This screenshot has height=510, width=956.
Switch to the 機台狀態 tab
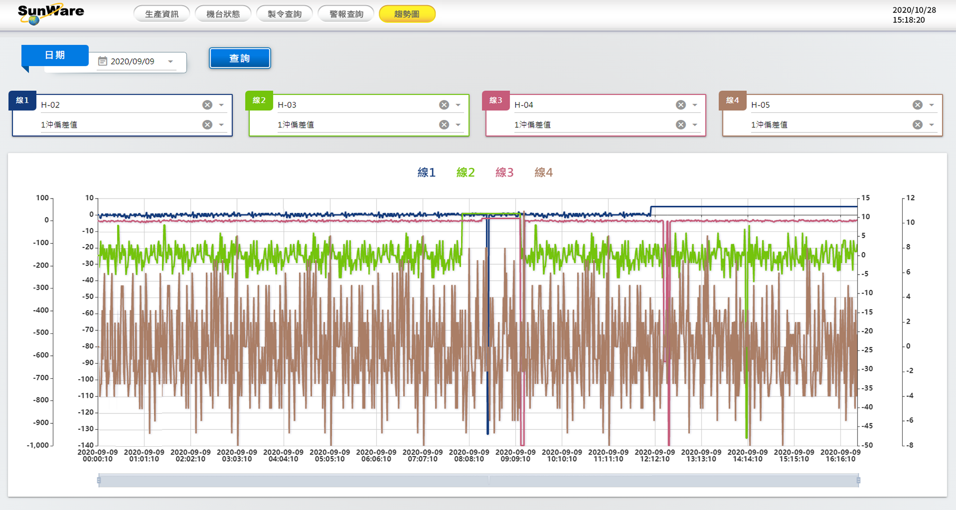[x=223, y=14]
